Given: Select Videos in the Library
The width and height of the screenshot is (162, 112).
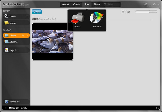Looking at the screenshot, I should pos(16,16).
